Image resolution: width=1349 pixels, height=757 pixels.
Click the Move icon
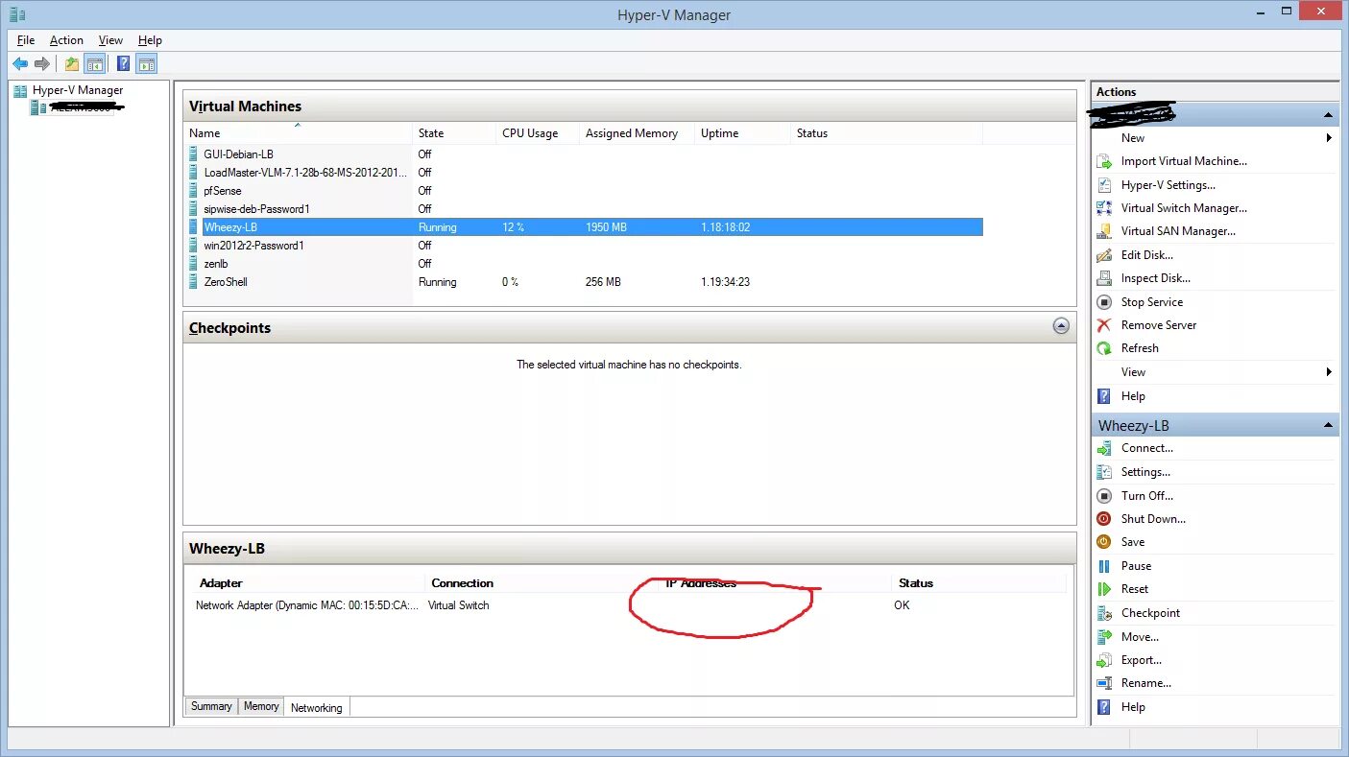coord(1104,637)
